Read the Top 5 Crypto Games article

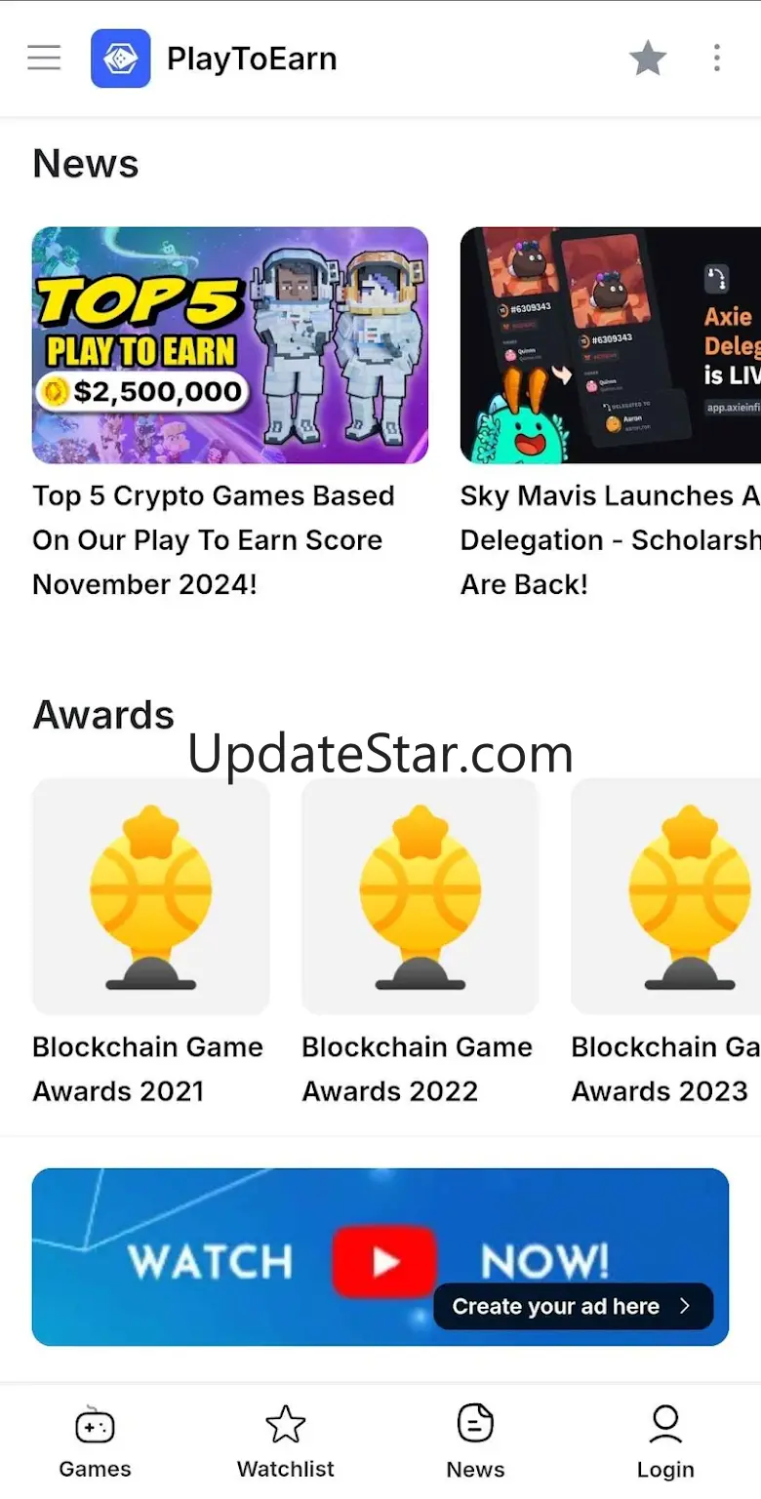(x=214, y=540)
